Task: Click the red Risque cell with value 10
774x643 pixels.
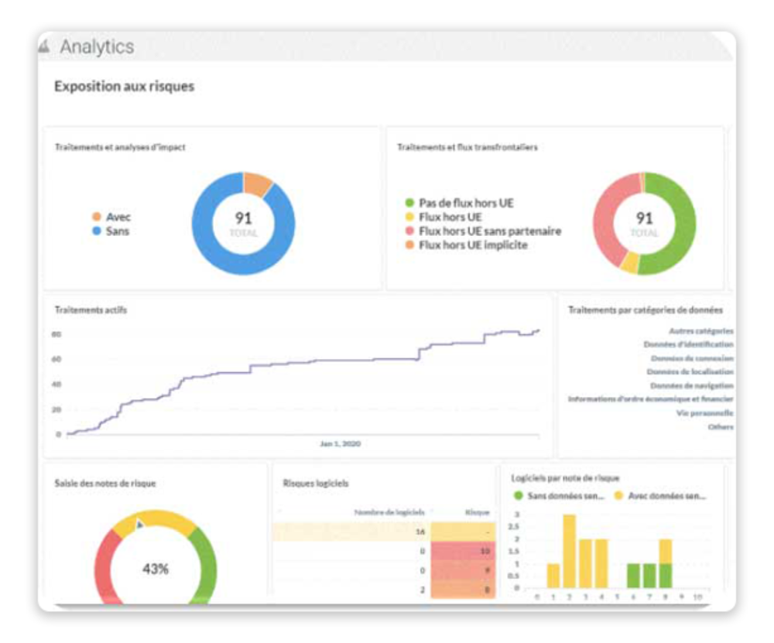Action: pos(463,551)
